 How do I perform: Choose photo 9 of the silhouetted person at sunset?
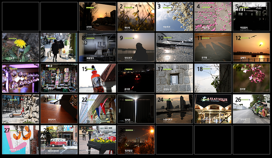coord(136,47)
